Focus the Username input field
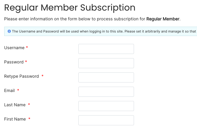The height and width of the screenshot is (129, 197). pyautogui.click(x=106, y=49)
